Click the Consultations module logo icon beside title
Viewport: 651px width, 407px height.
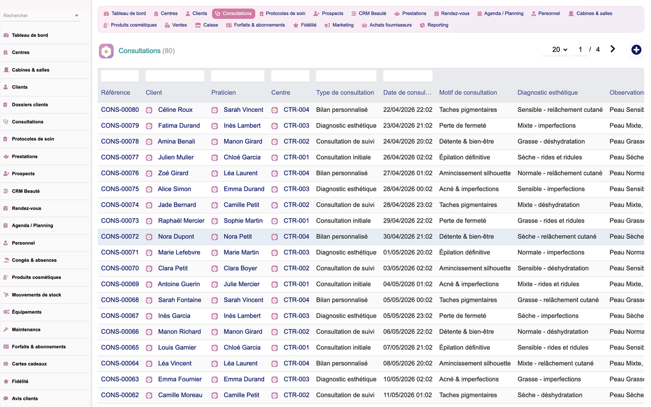click(106, 51)
